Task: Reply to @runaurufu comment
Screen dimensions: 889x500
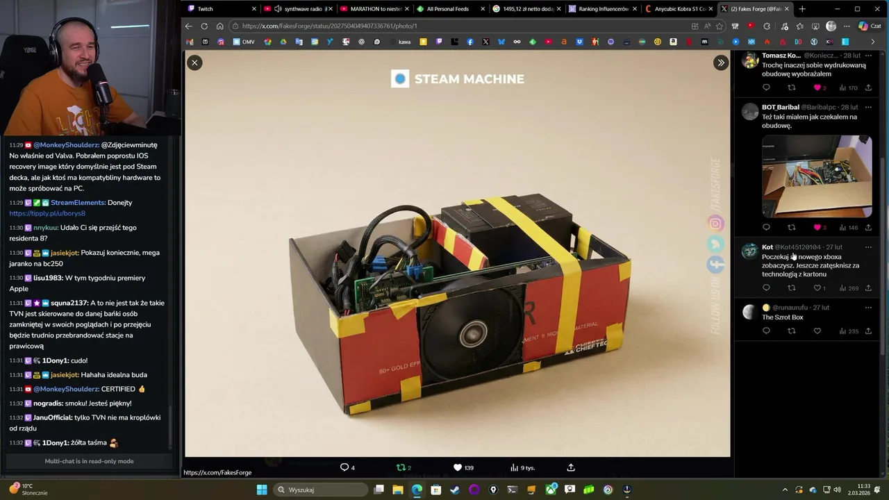Action: click(766, 331)
